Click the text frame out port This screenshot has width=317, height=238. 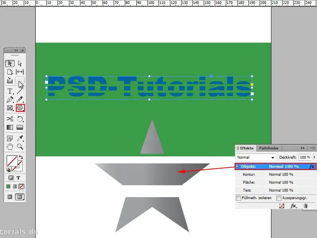pos(252,94)
